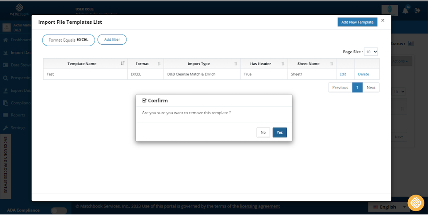
Task: Click the Reports list icon in sidebar
Action: [5, 115]
